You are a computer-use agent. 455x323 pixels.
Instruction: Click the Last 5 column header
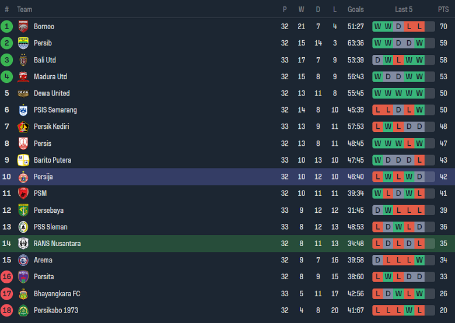(404, 9)
